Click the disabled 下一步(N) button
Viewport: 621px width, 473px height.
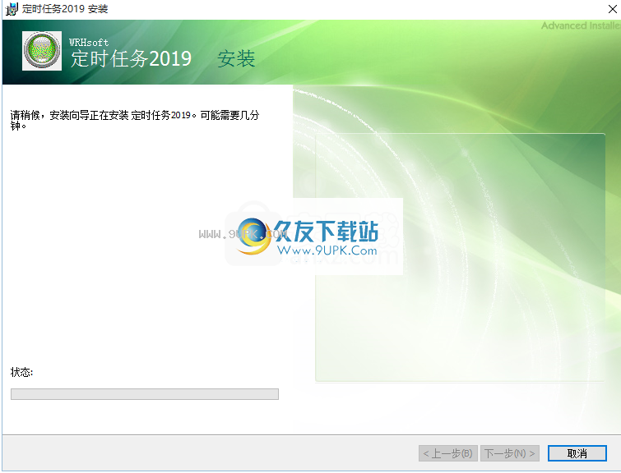(x=510, y=453)
